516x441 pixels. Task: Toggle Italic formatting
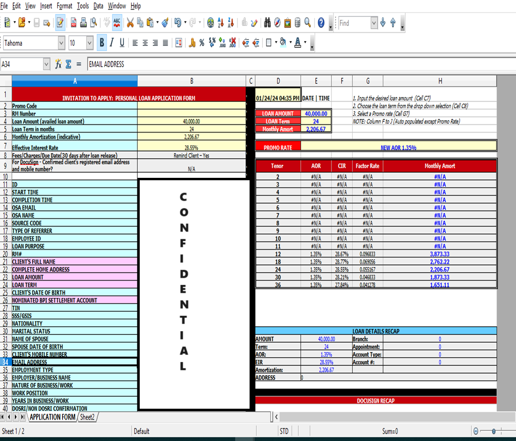(x=112, y=43)
